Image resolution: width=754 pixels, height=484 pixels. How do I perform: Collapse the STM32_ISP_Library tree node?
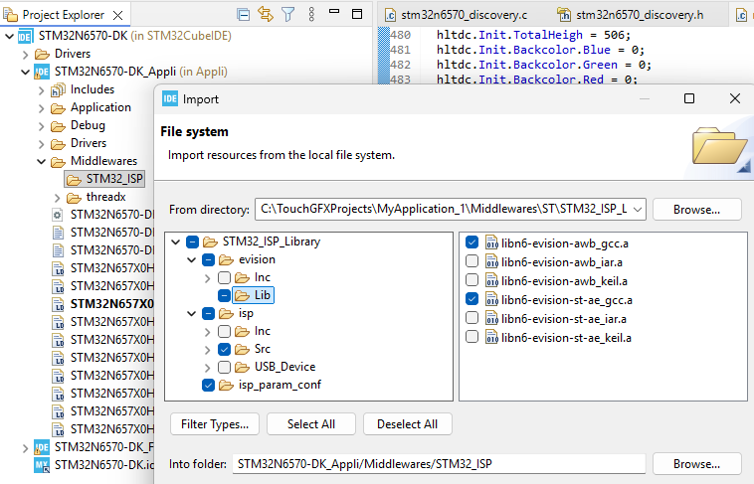pos(175,242)
